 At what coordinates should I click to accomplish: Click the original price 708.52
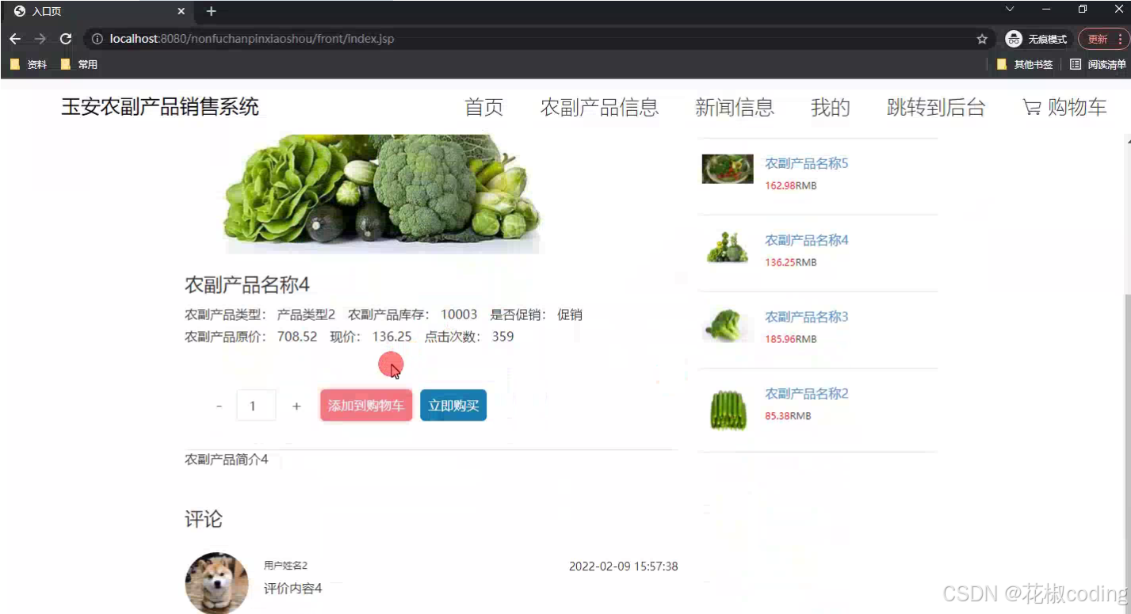click(297, 336)
